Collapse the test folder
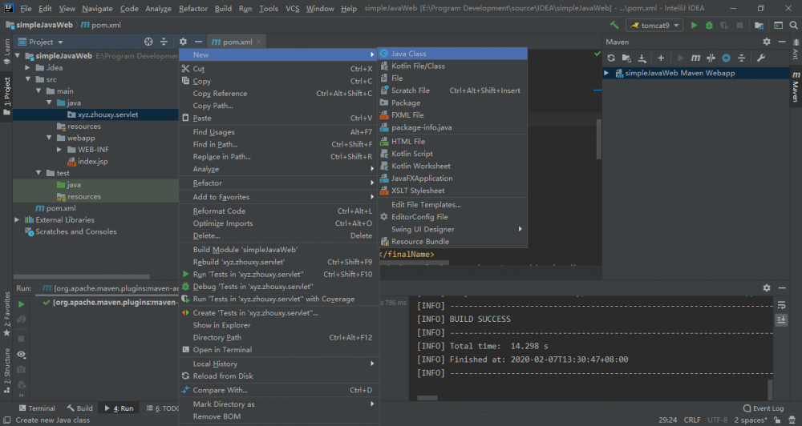 click(x=38, y=173)
